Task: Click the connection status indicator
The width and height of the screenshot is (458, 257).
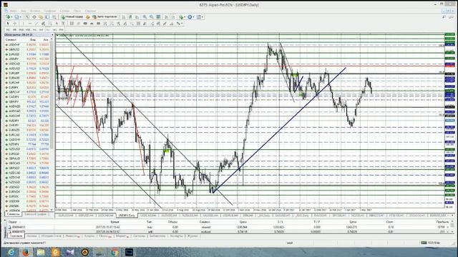Action: pos(430,243)
